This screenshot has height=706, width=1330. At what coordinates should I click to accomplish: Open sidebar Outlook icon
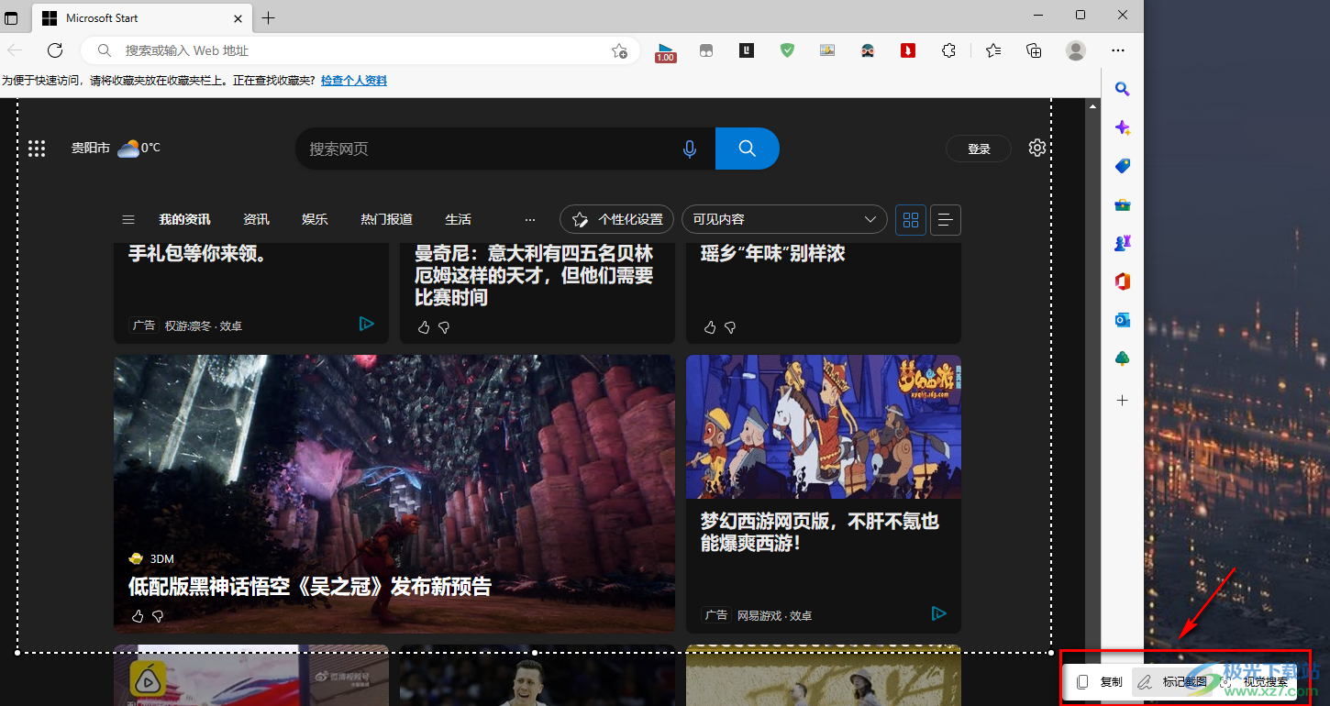1122,320
